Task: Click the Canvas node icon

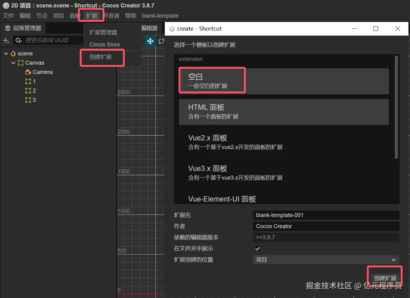Action: click(21, 63)
